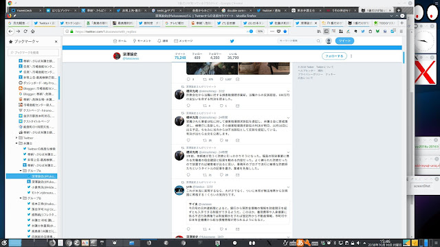This screenshot has width=440, height=247.
Task: Like the first 櫻井光政 retweeted tweet
Action: [221, 106]
